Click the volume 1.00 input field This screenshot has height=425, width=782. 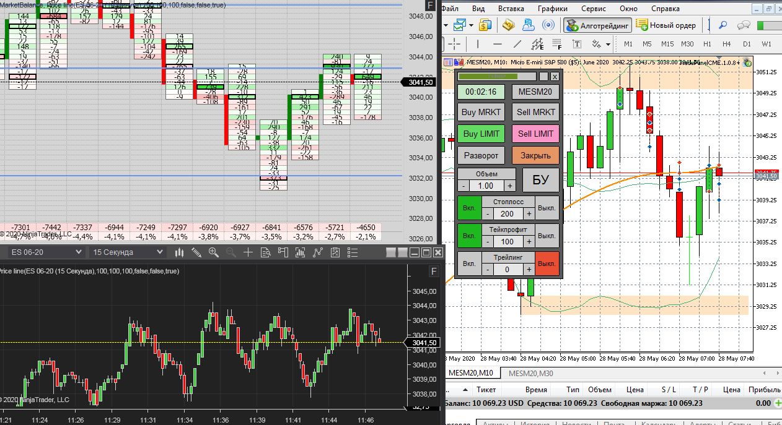(486, 186)
